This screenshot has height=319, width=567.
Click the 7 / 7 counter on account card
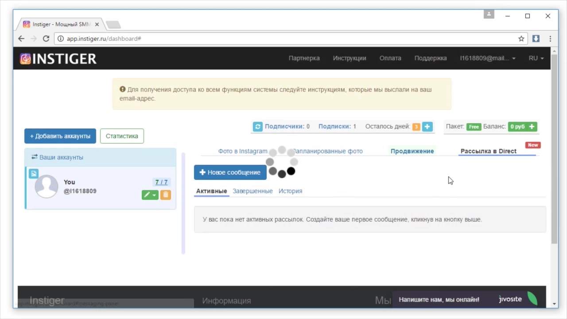pyautogui.click(x=161, y=182)
